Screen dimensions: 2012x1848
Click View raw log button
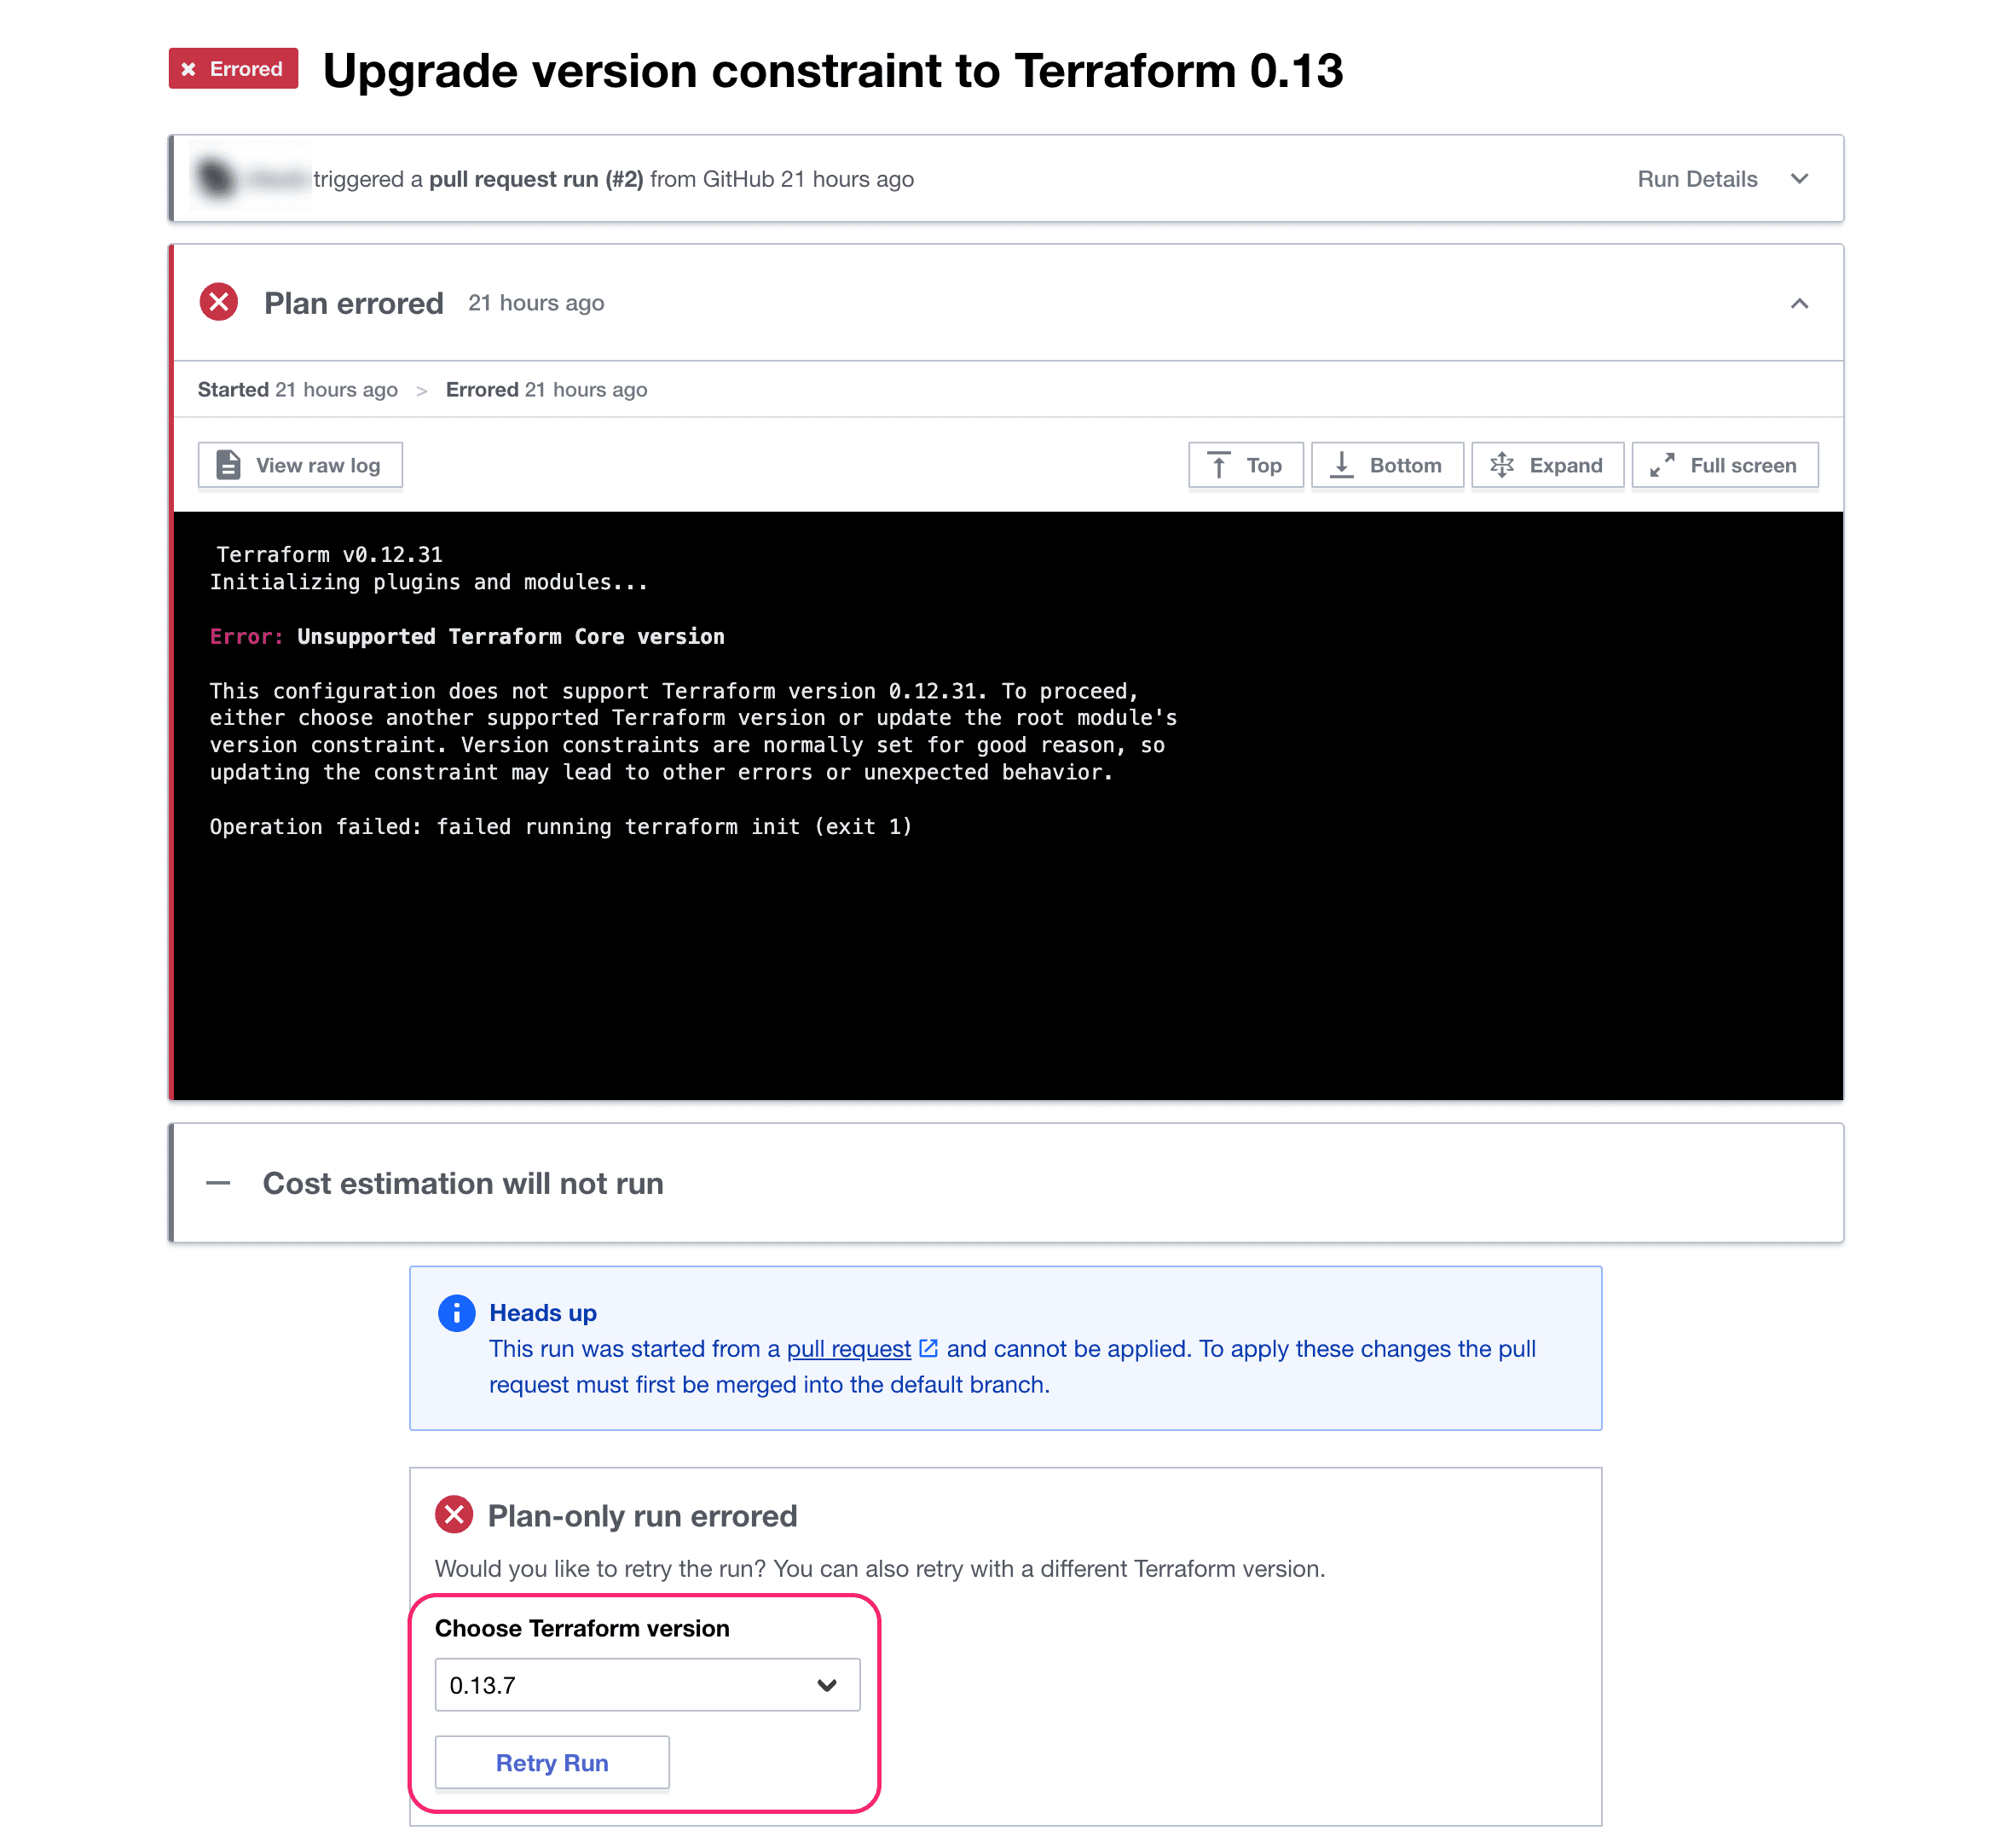302,465
